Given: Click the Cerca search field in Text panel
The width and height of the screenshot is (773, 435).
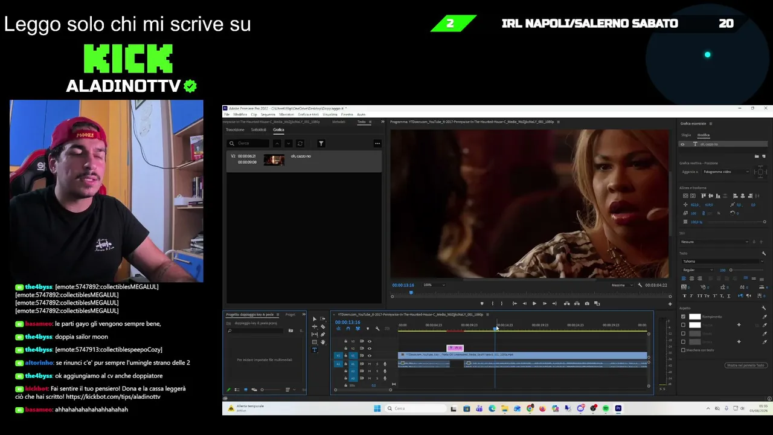Looking at the screenshot, I should (248, 143).
